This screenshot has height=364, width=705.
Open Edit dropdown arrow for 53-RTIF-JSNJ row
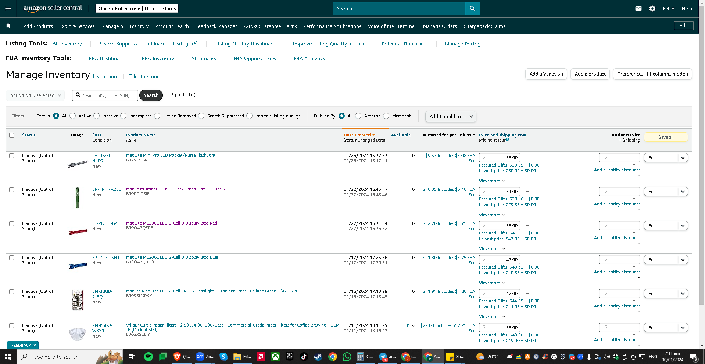tap(683, 260)
